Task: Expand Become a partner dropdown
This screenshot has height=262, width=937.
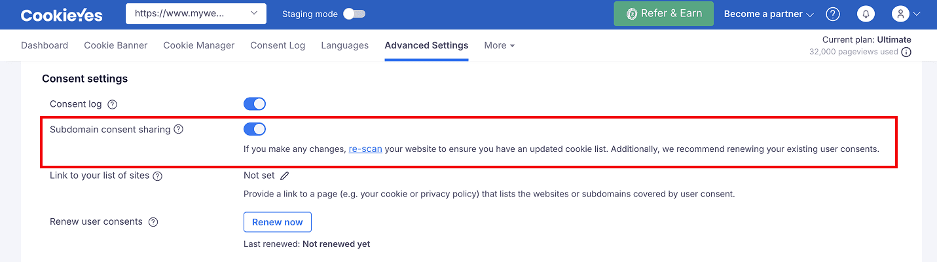Action: 769,14
